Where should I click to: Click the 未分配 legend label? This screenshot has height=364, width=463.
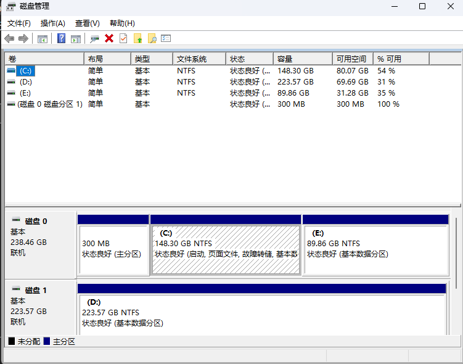(x=28, y=342)
